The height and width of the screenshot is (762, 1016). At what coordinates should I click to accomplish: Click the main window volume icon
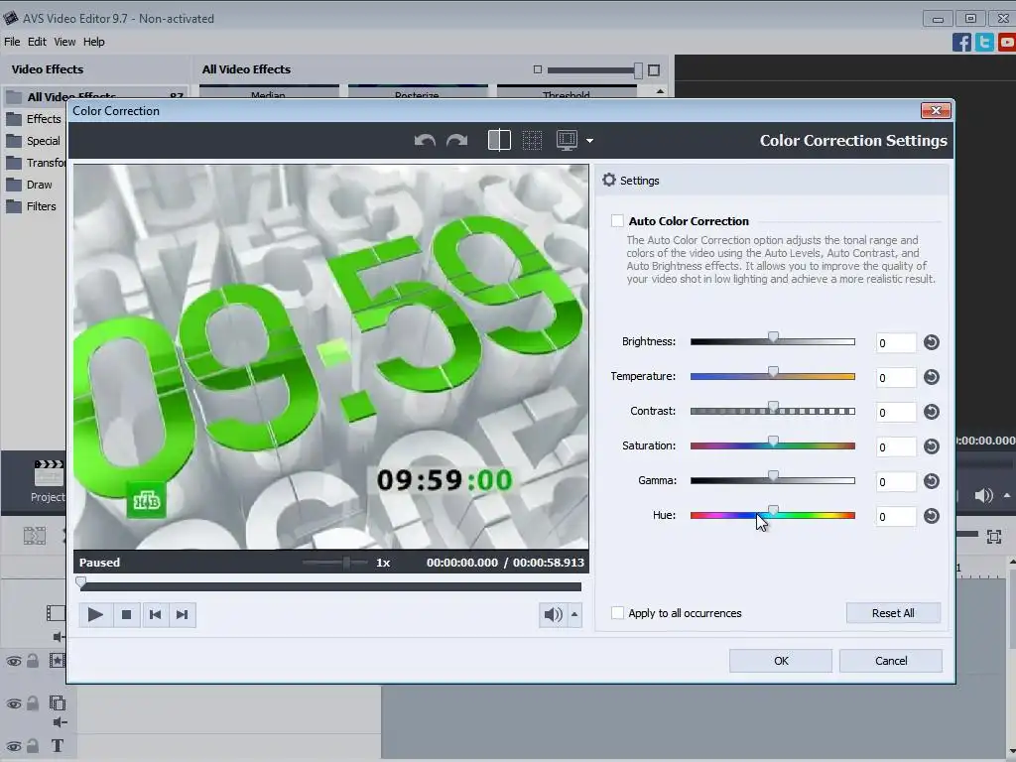click(983, 496)
